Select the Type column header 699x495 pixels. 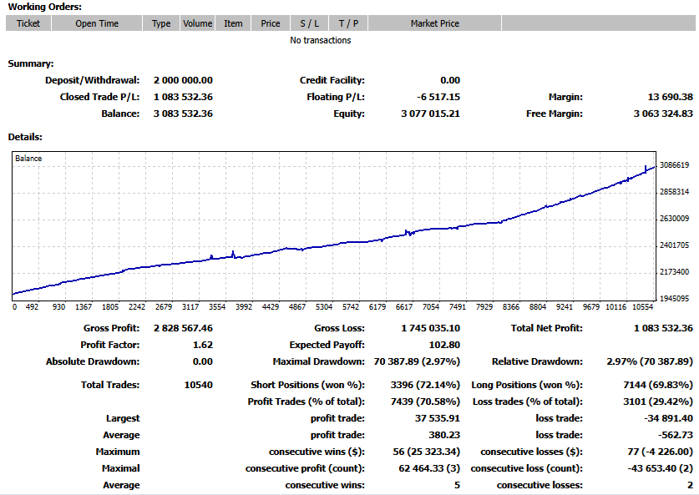tap(161, 23)
